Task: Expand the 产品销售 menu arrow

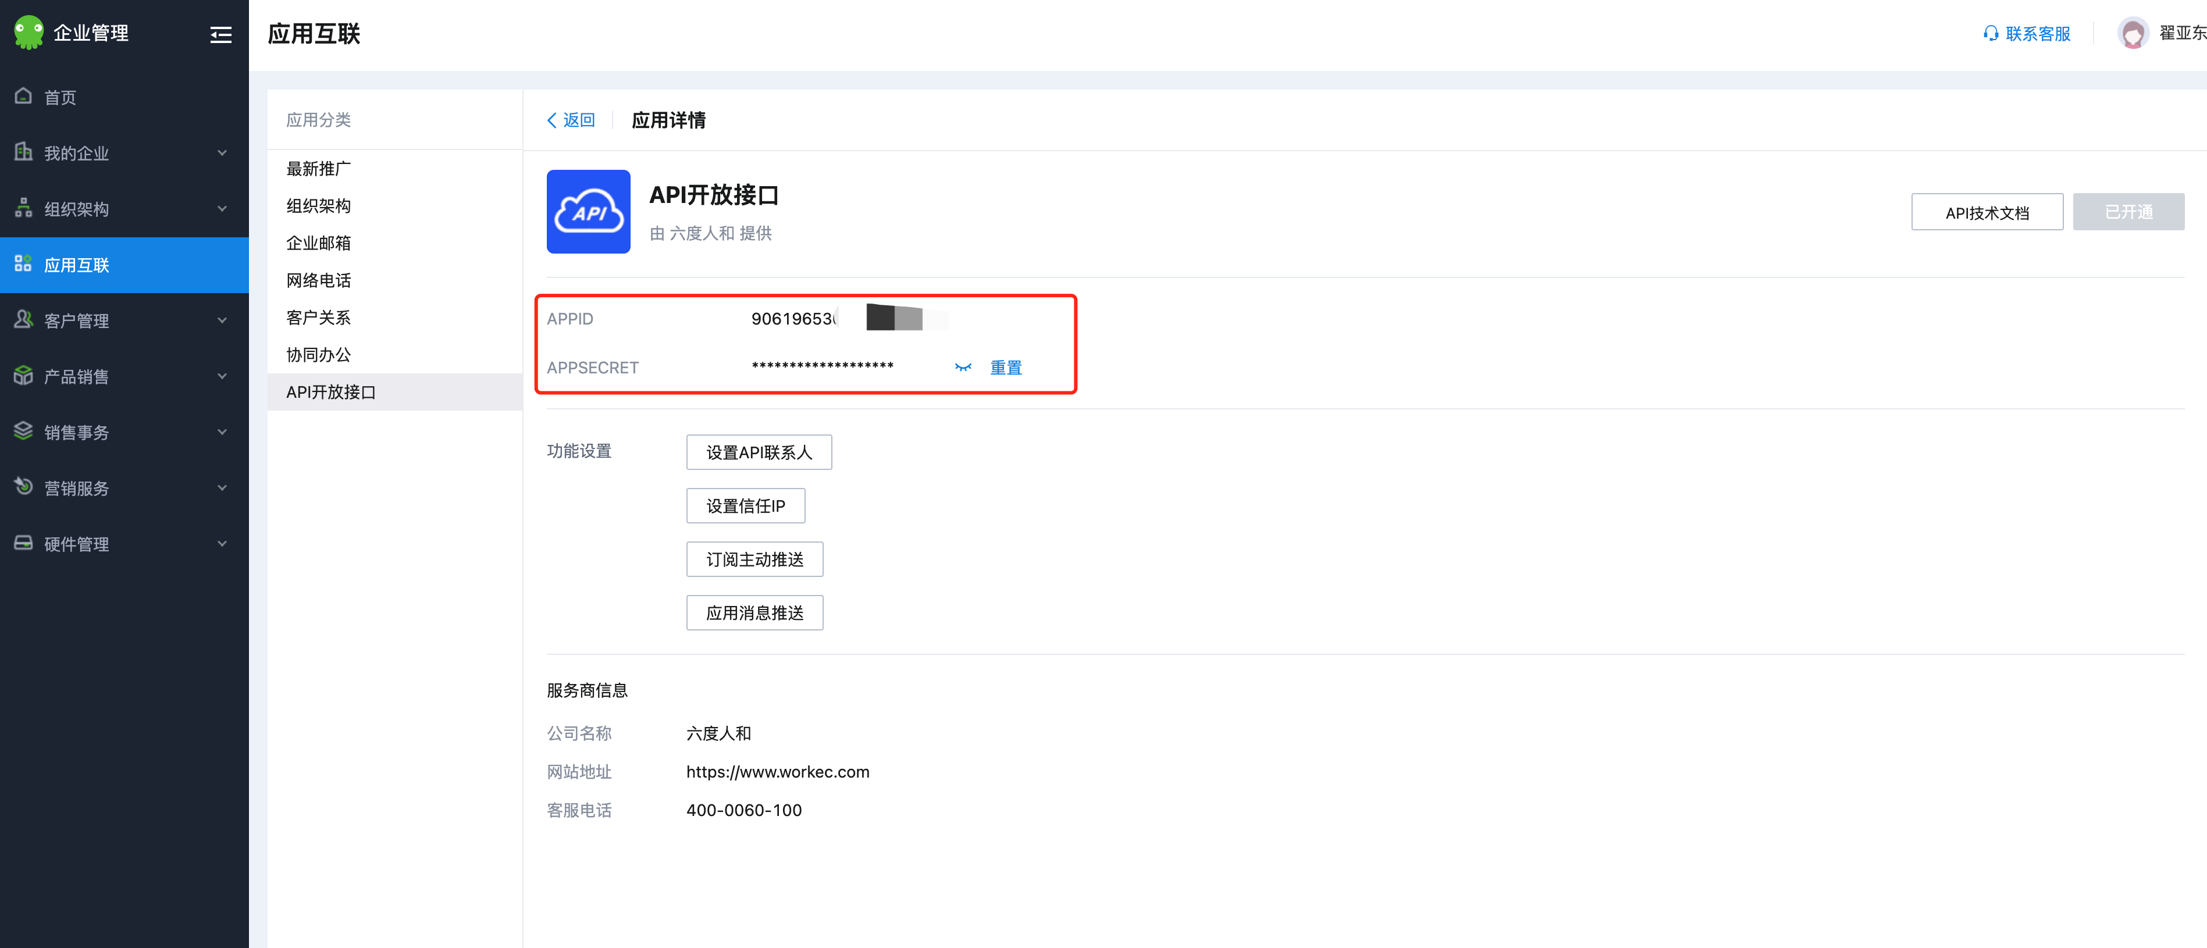Action: click(222, 377)
